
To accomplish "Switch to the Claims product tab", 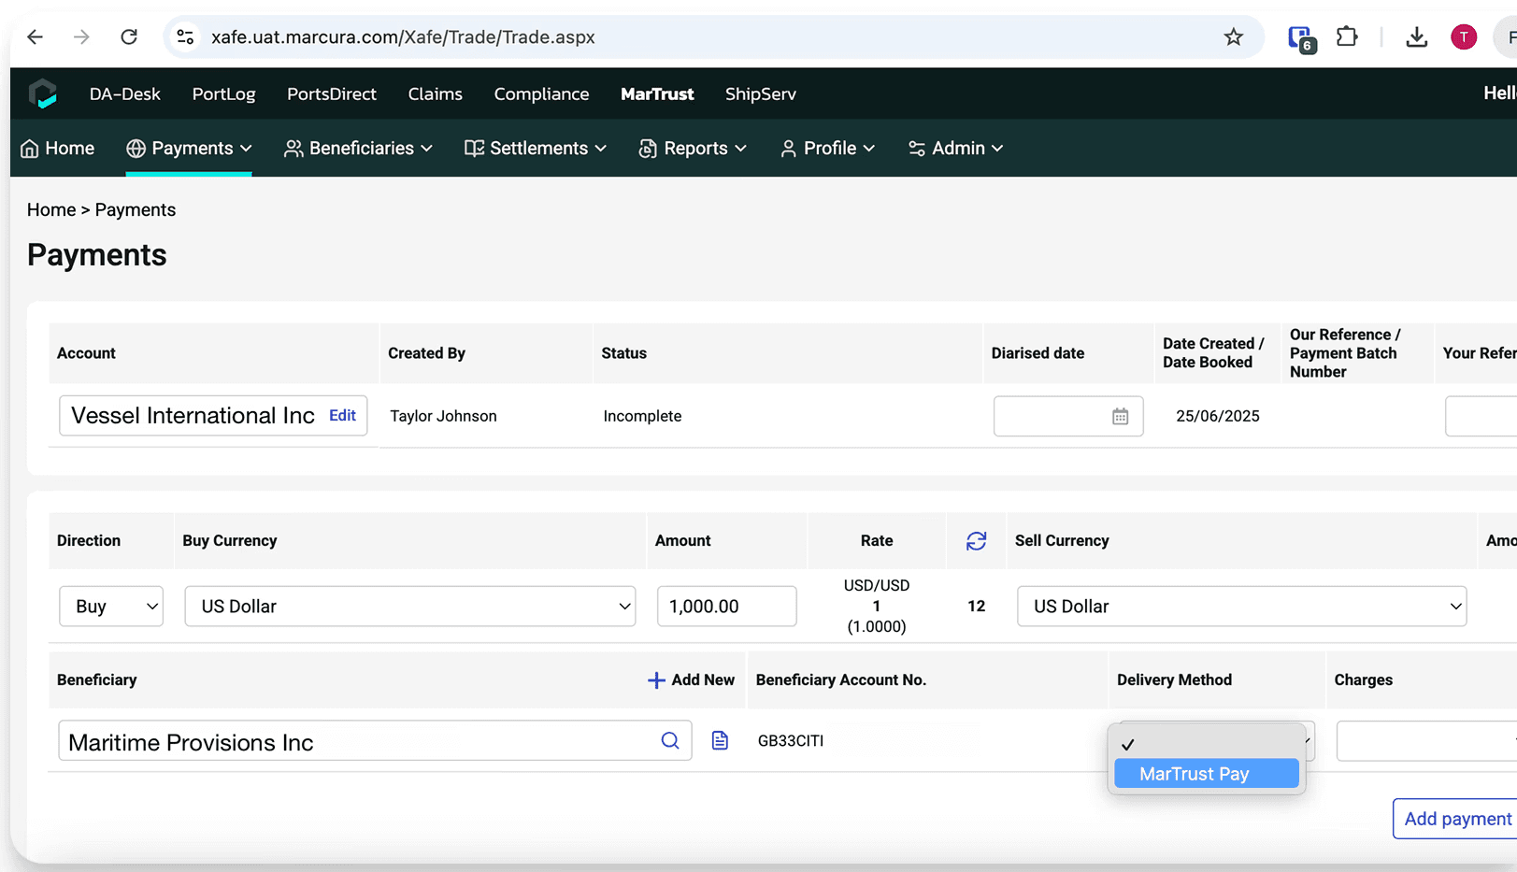I will pyautogui.click(x=436, y=94).
